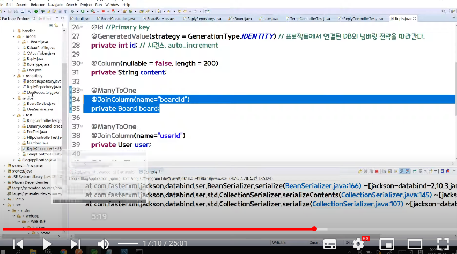This screenshot has width=457, height=254.
Task: Switch to the *ReplyControllerTest.java tab
Action: [x=360, y=19]
